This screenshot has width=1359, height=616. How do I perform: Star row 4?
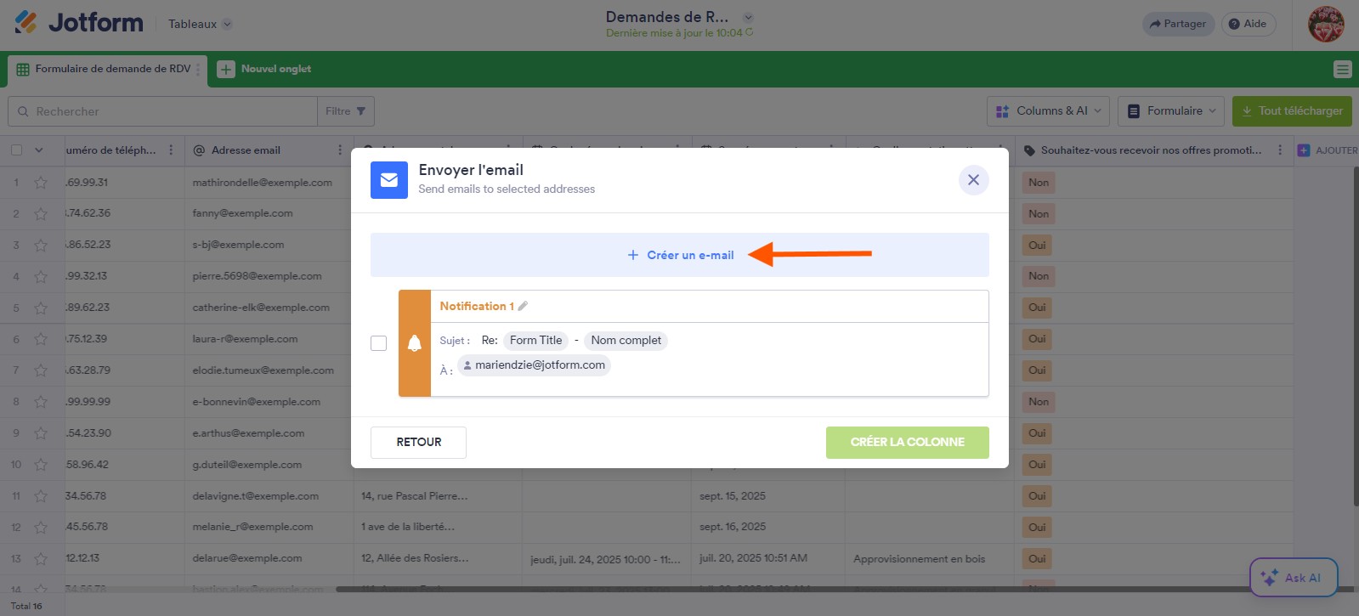pos(40,277)
